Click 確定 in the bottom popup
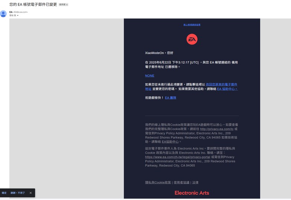 pos(4,193)
